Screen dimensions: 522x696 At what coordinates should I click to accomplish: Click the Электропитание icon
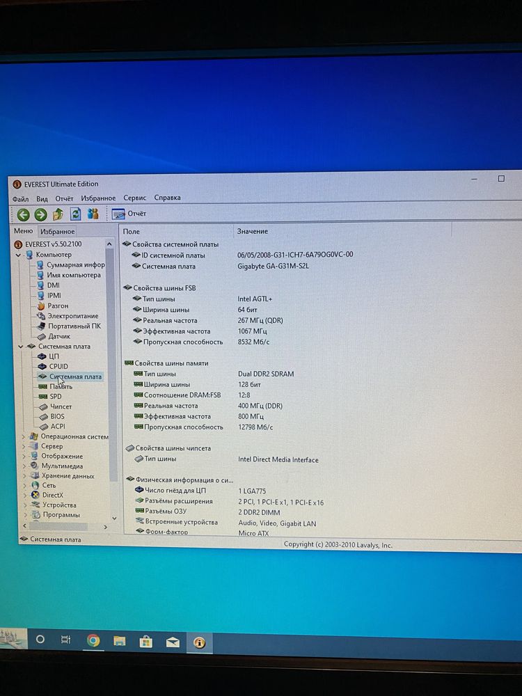(41, 316)
